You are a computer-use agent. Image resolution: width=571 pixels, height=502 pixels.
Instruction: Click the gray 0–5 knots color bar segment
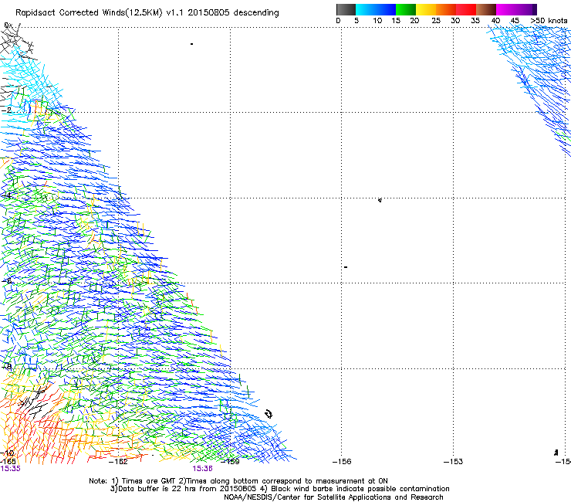[346, 9]
